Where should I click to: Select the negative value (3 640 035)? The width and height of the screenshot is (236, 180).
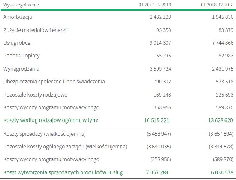coord(159,147)
